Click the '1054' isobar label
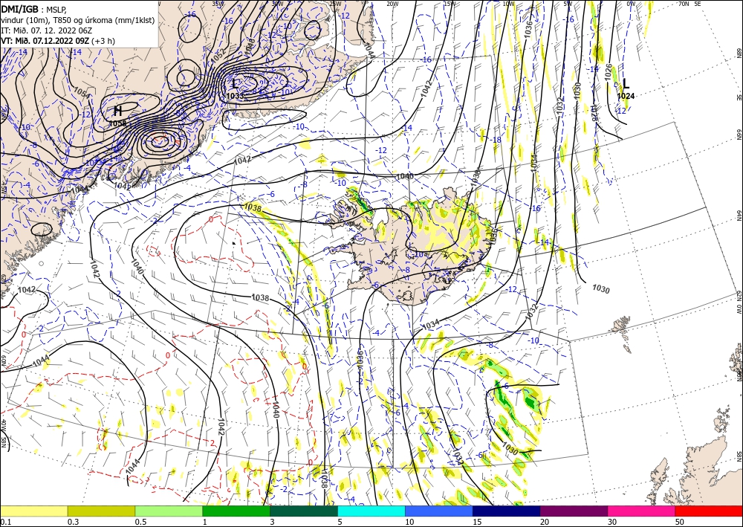This screenshot has height=527, width=743. point(82,92)
